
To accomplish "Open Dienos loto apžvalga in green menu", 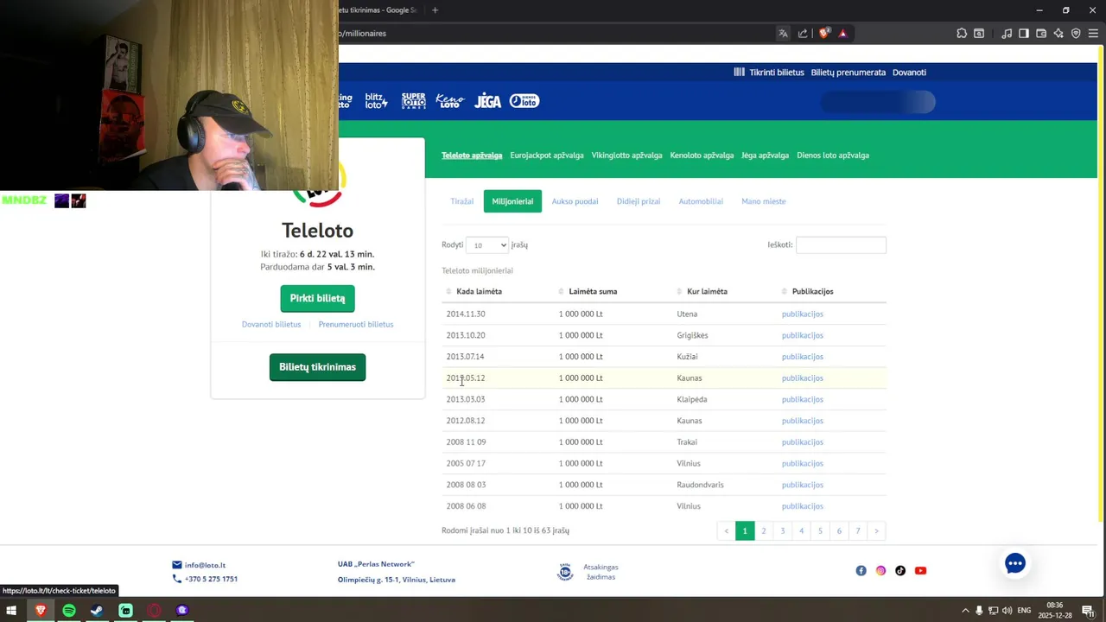I will tap(833, 155).
